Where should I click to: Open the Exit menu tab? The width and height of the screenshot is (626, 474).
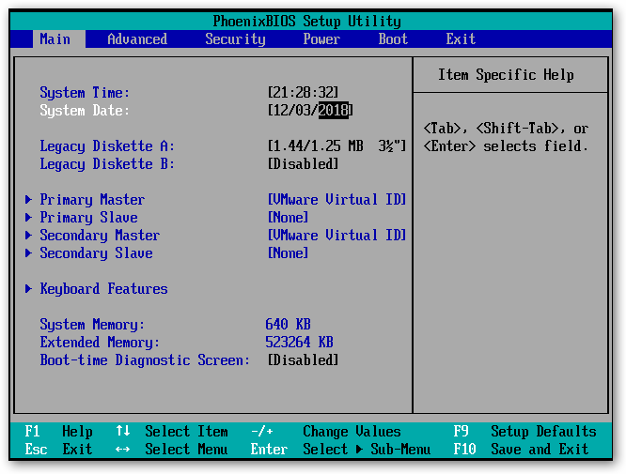click(x=461, y=39)
